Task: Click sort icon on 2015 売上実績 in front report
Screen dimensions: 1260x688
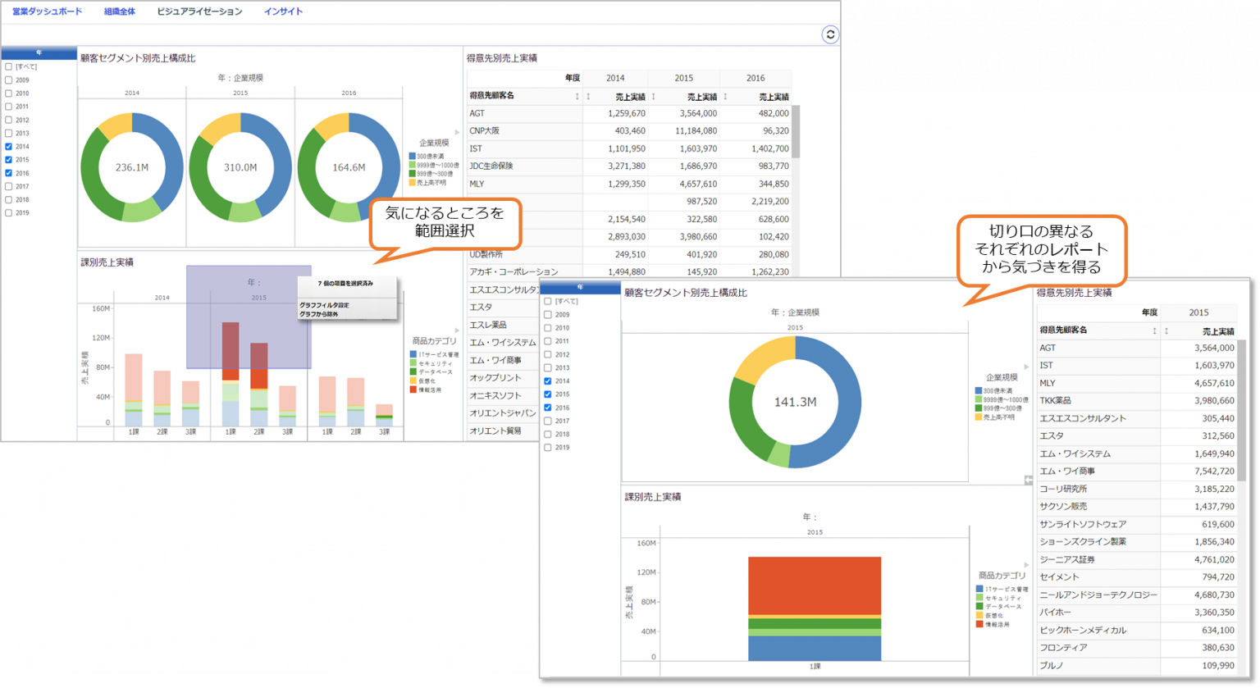Action: click(1166, 330)
